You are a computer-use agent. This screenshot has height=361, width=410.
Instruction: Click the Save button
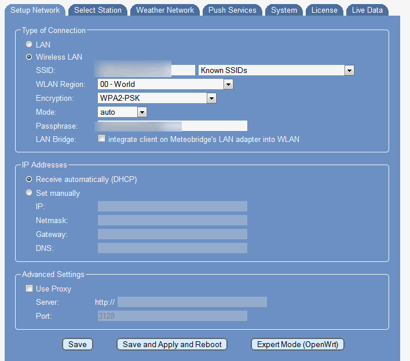point(78,344)
